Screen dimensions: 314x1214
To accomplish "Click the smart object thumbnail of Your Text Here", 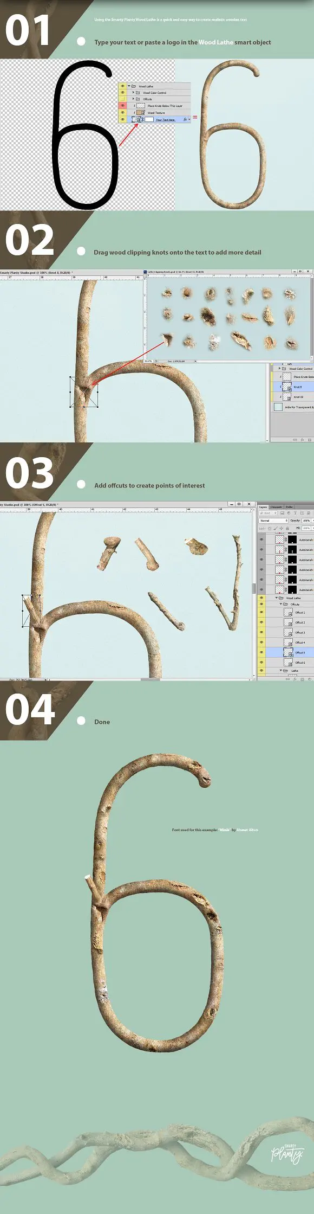I will 136,119.
